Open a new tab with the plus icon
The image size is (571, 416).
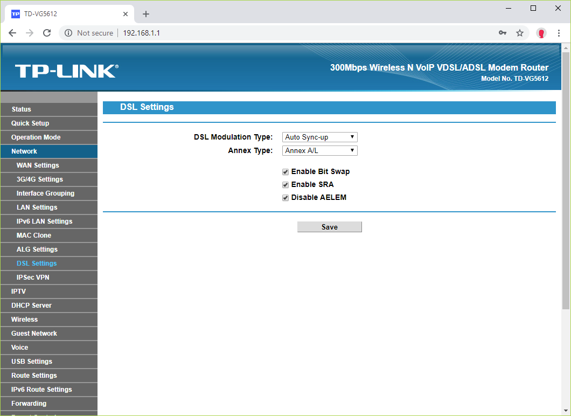[145, 14]
